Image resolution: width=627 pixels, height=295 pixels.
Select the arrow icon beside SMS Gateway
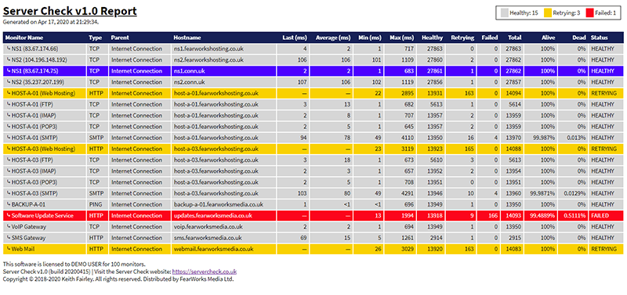pos(8,238)
